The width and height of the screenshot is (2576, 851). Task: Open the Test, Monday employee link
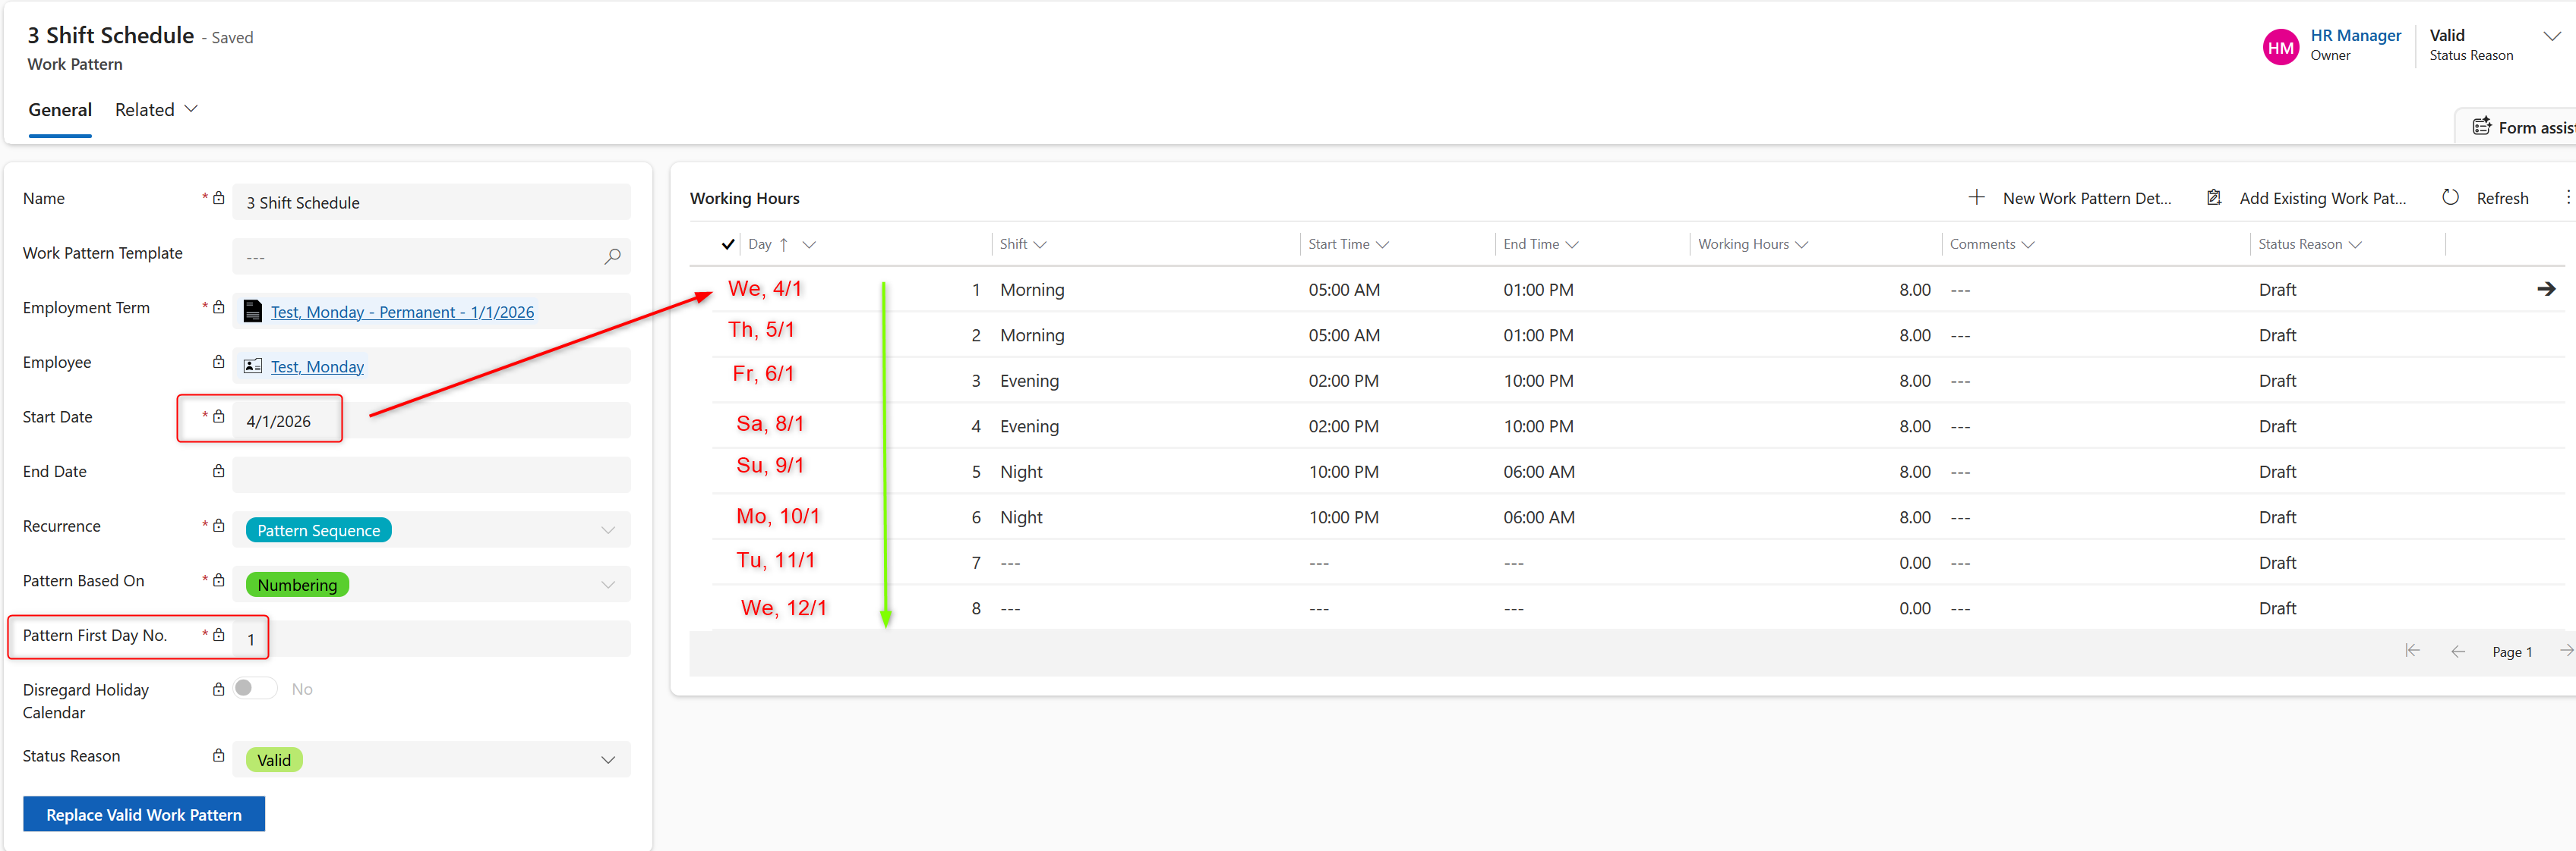[317, 366]
